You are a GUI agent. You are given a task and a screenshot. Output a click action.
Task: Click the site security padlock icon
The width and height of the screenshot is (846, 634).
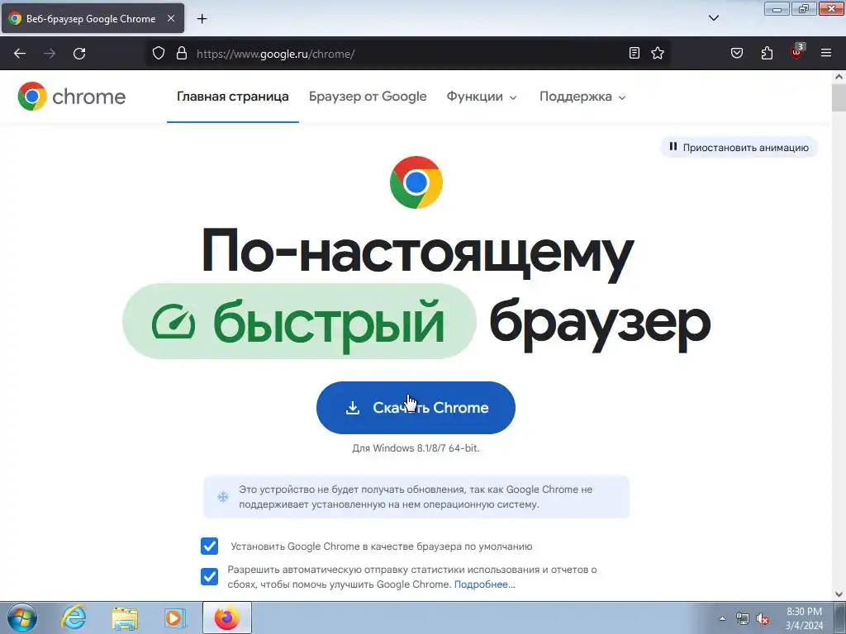(182, 53)
